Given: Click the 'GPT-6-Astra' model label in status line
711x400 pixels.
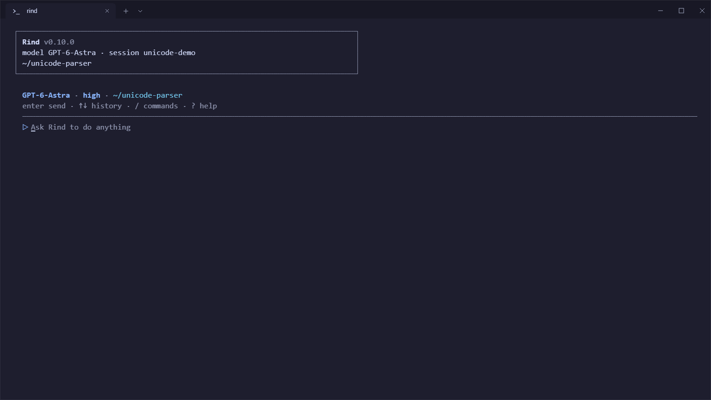Looking at the screenshot, I should coord(46,95).
